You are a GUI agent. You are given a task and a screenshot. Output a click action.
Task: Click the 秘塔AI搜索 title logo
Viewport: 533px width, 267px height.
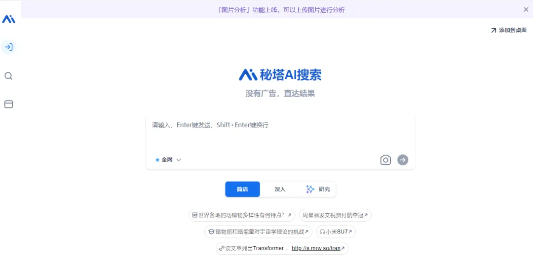tap(280, 75)
